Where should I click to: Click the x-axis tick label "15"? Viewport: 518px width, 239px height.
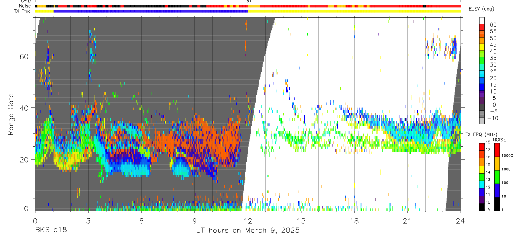pos(301,221)
